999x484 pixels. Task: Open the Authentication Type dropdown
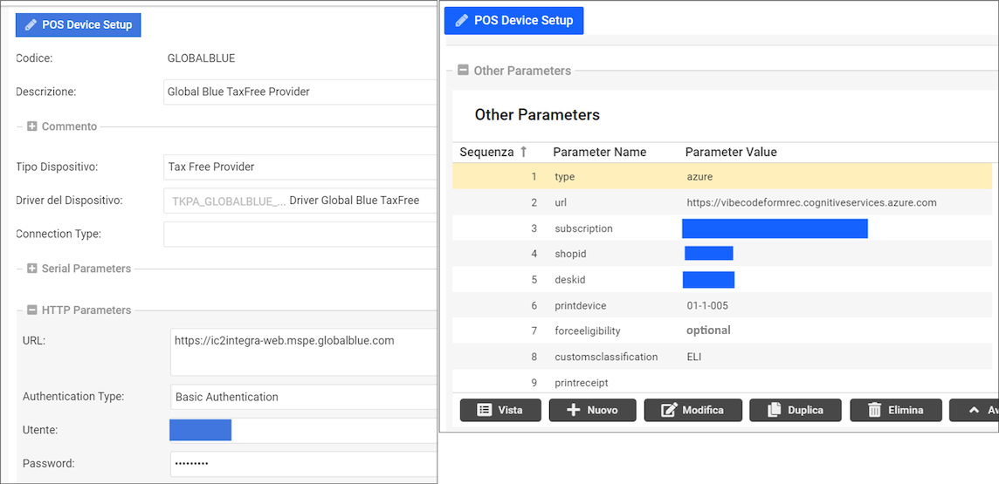[303, 397]
